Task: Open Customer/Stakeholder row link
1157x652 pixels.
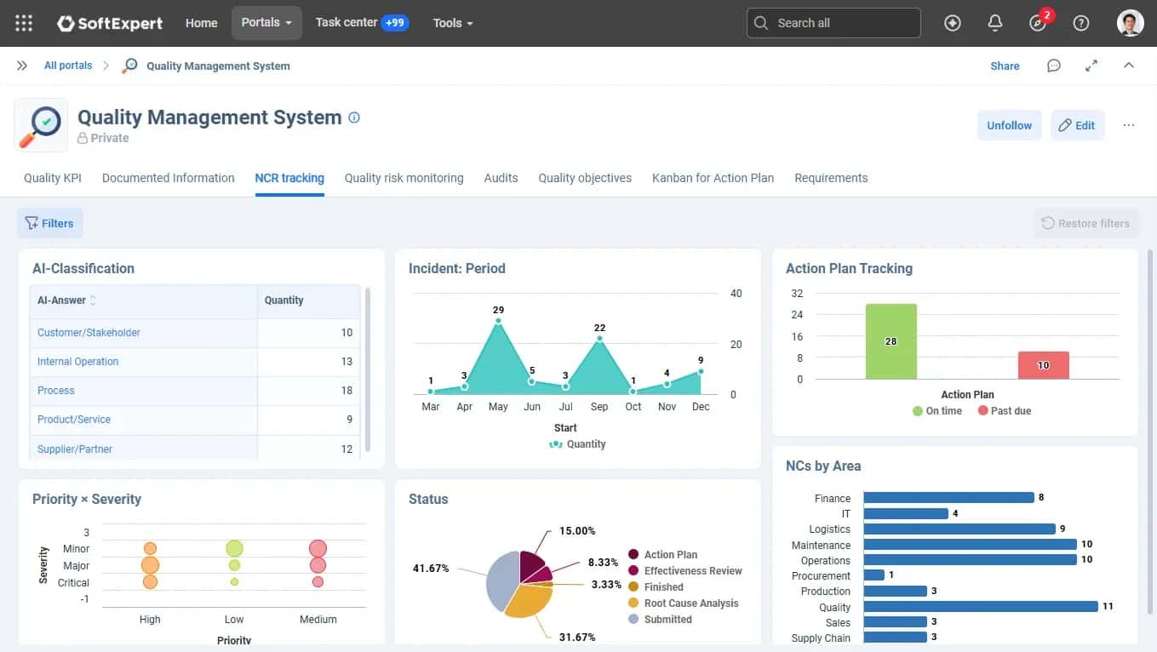Action: click(x=89, y=333)
